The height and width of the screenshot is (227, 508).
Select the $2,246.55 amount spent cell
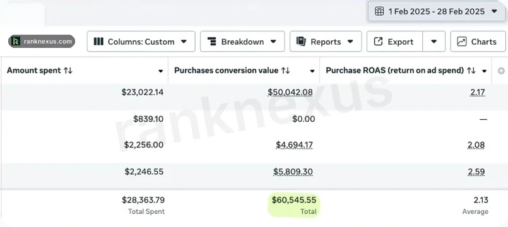tap(144, 172)
